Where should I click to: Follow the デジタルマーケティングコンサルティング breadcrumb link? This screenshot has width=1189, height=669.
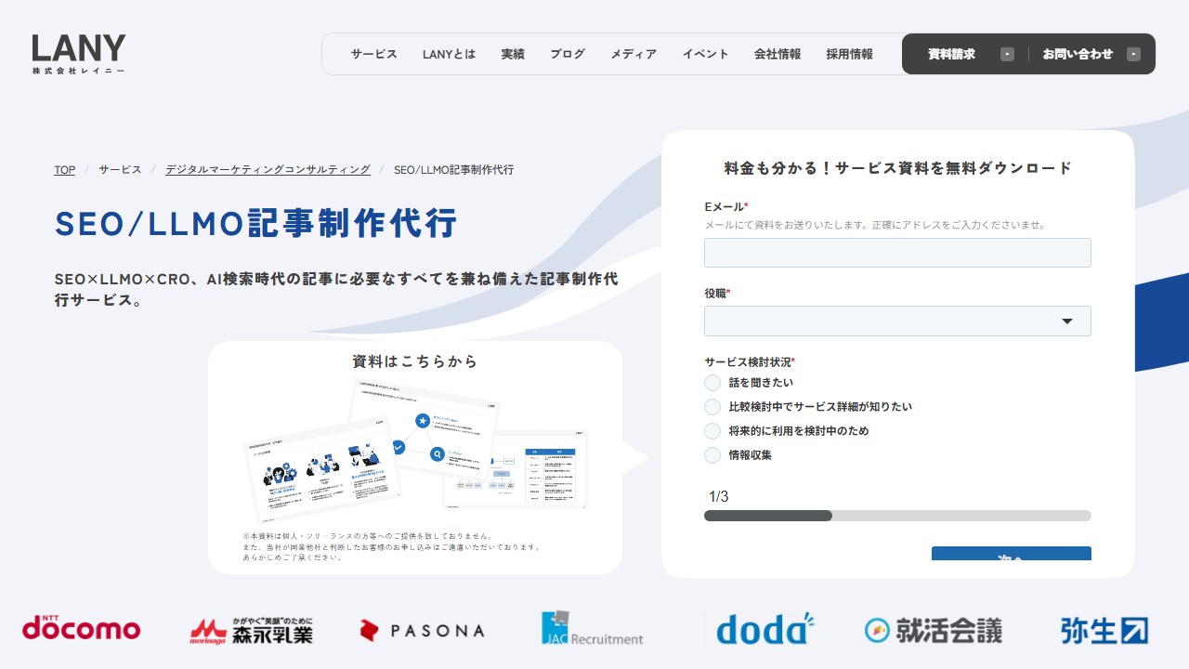coord(268,170)
